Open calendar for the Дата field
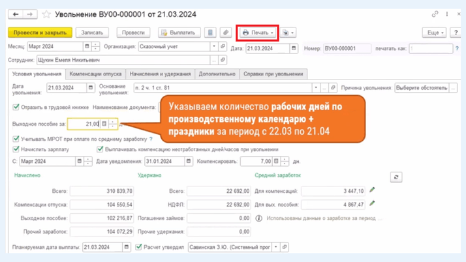This screenshot has width=466, height=262. pos(294,48)
